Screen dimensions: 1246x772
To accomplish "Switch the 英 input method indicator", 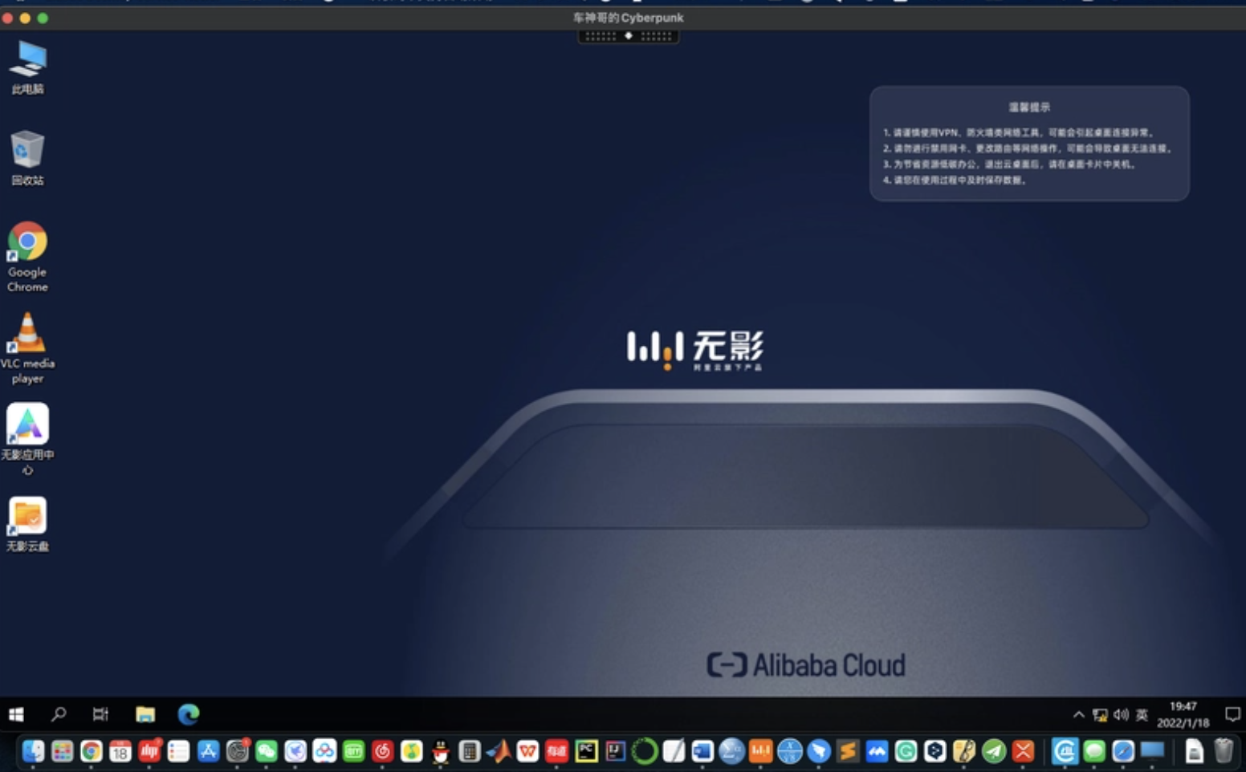I will (x=1142, y=714).
